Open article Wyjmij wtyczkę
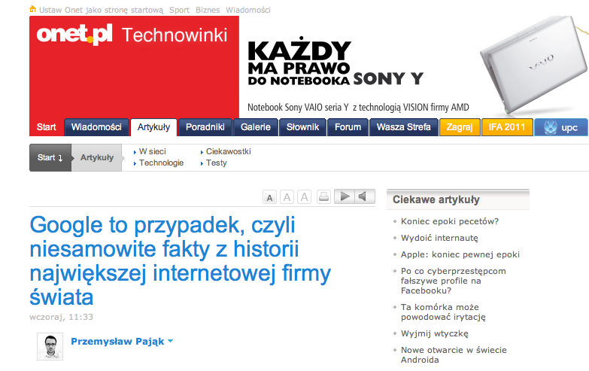 [435, 333]
